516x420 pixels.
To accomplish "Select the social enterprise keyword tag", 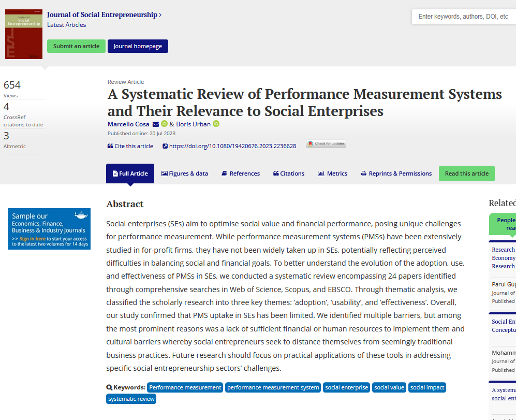I will [347, 387].
